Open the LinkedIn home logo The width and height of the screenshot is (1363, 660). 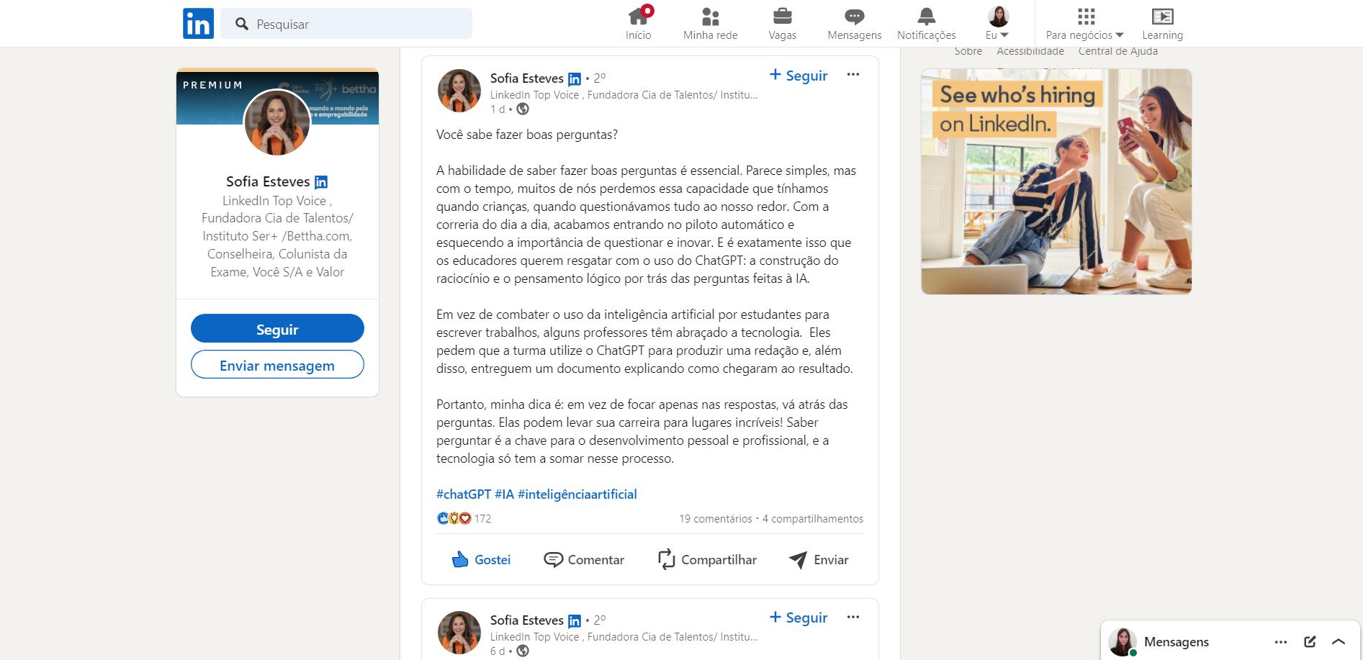[x=198, y=23]
